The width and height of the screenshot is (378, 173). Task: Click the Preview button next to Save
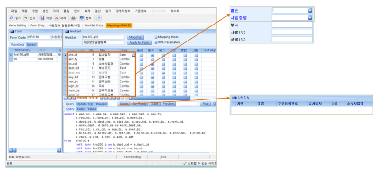pos(168,104)
